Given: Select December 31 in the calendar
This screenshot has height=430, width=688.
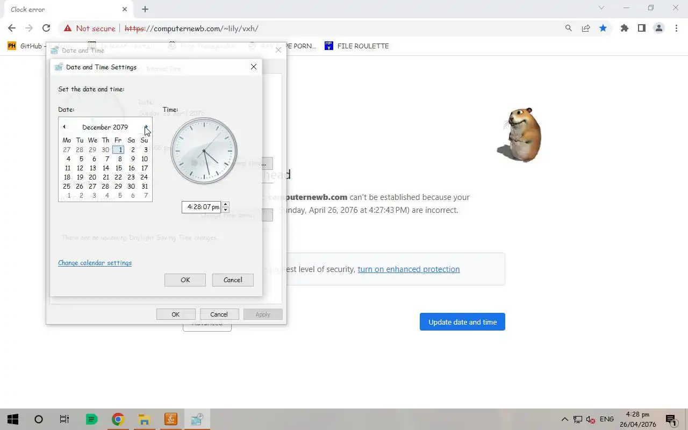Looking at the screenshot, I should coord(144,187).
